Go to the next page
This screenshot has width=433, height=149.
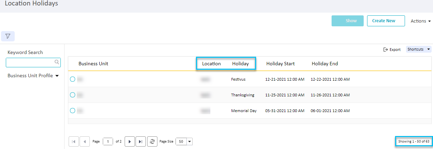pos(129,141)
